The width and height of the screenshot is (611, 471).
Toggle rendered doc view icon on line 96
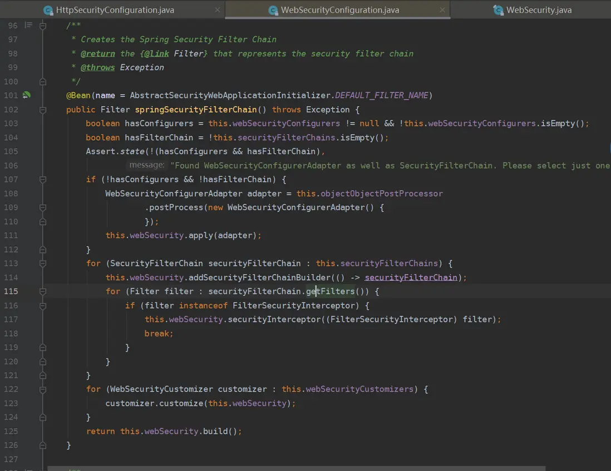(x=28, y=26)
